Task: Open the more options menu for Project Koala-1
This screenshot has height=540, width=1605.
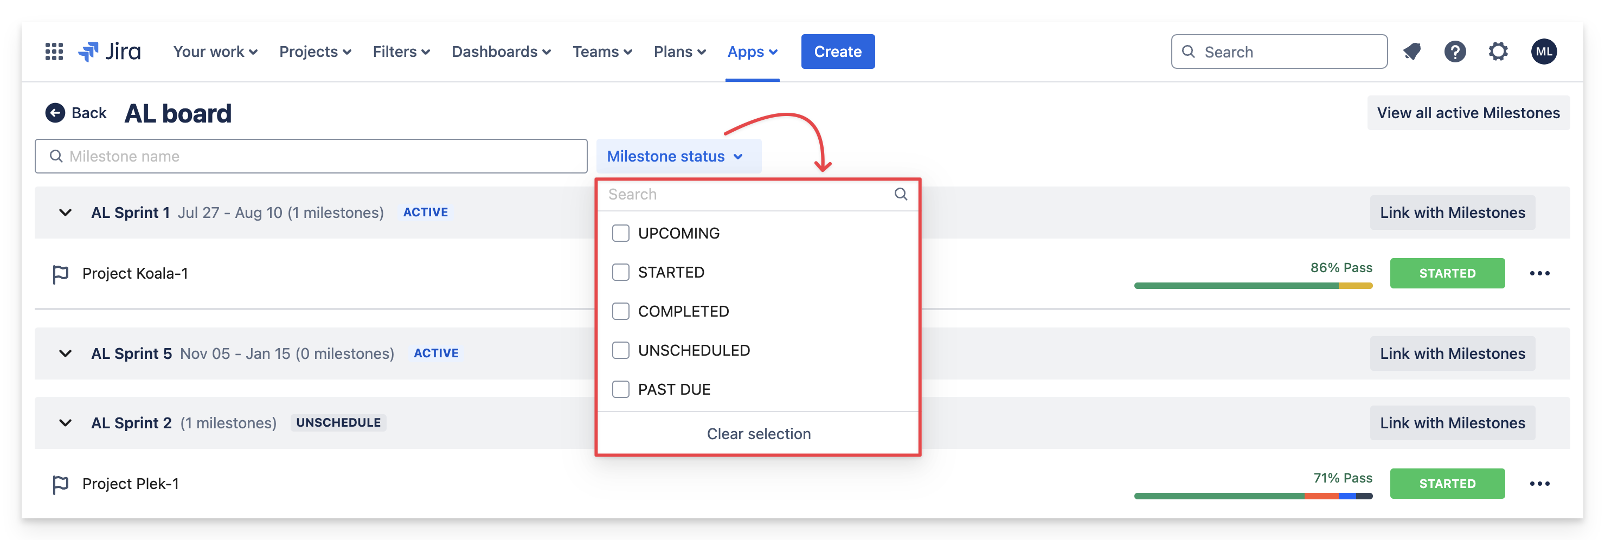Action: point(1539,273)
